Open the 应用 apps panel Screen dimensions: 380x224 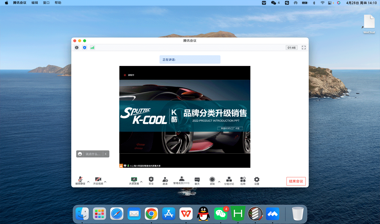pyautogui.click(x=243, y=181)
